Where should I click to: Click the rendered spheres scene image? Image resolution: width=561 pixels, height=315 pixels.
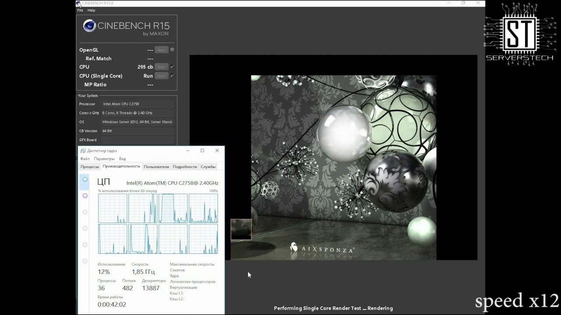[344, 168]
